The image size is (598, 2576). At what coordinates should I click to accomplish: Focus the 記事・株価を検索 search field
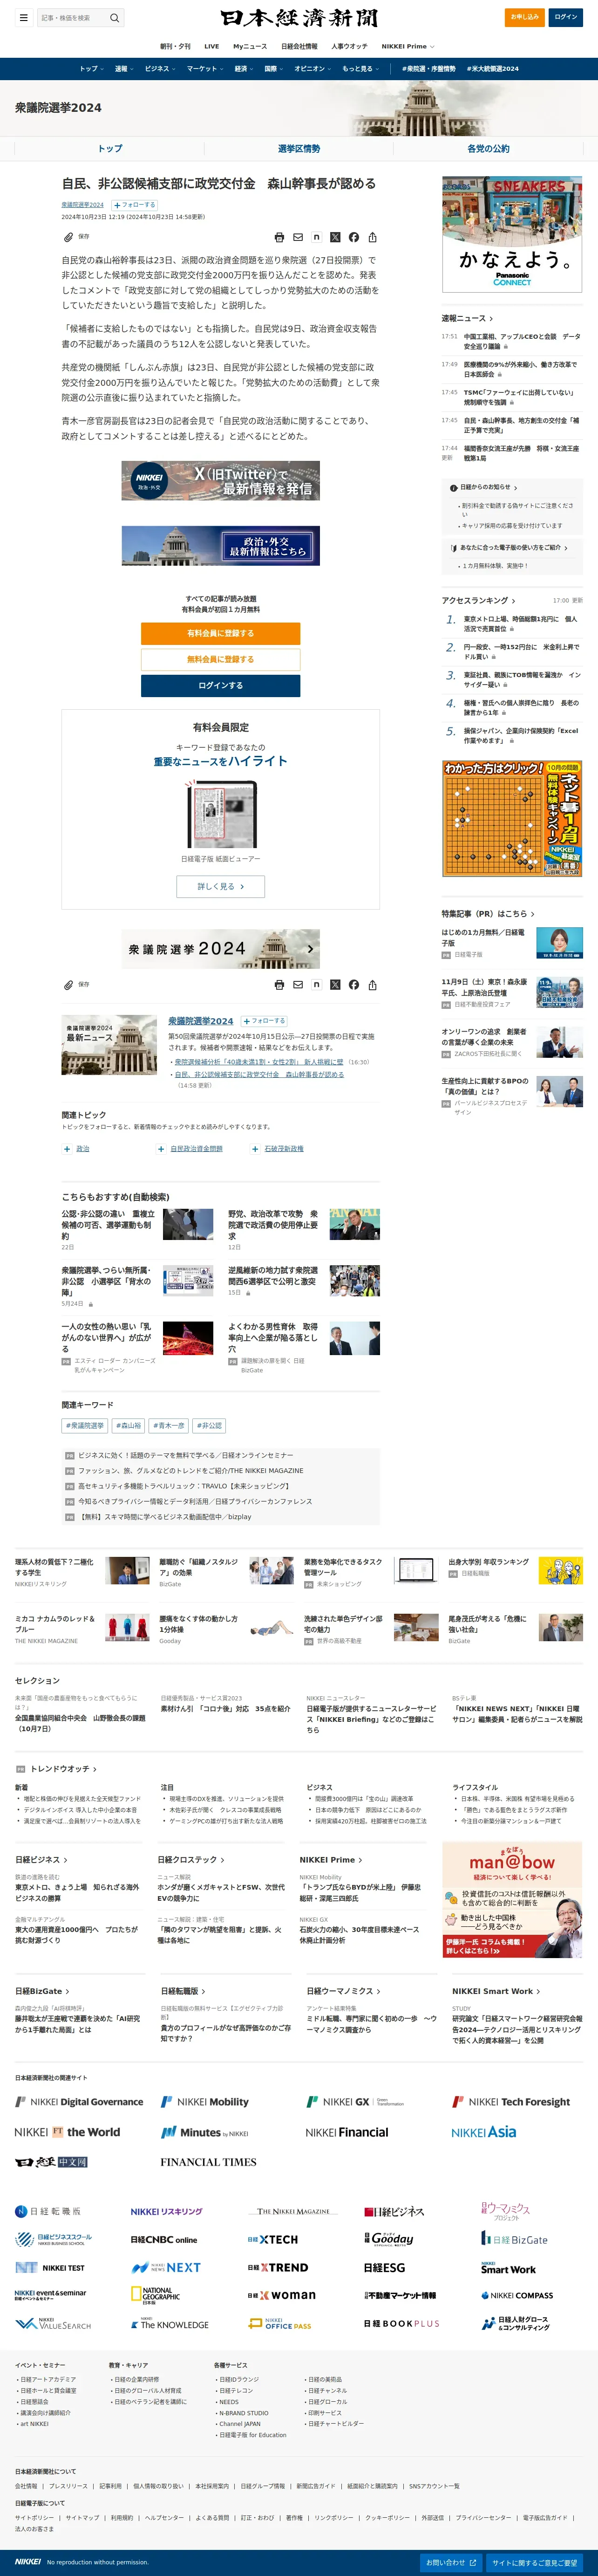[73, 18]
